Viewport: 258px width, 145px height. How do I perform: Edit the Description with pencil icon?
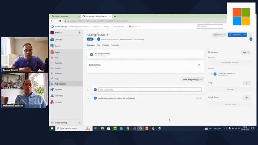click(199, 65)
